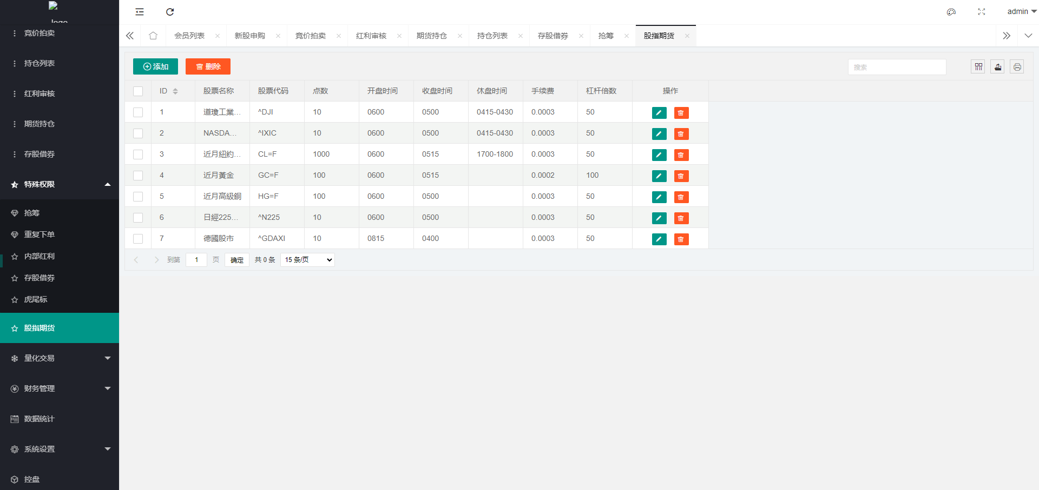Open the theme palette icon

coord(951,12)
